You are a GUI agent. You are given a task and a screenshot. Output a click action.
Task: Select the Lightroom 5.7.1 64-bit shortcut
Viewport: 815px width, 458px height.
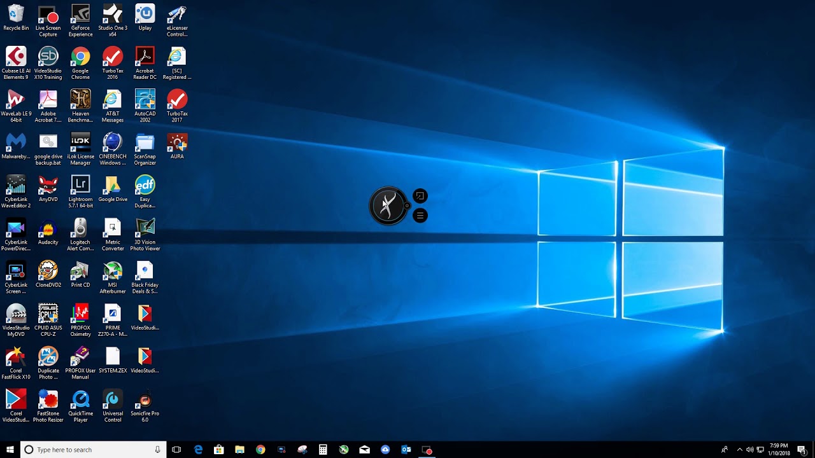click(x=80, y=192)
